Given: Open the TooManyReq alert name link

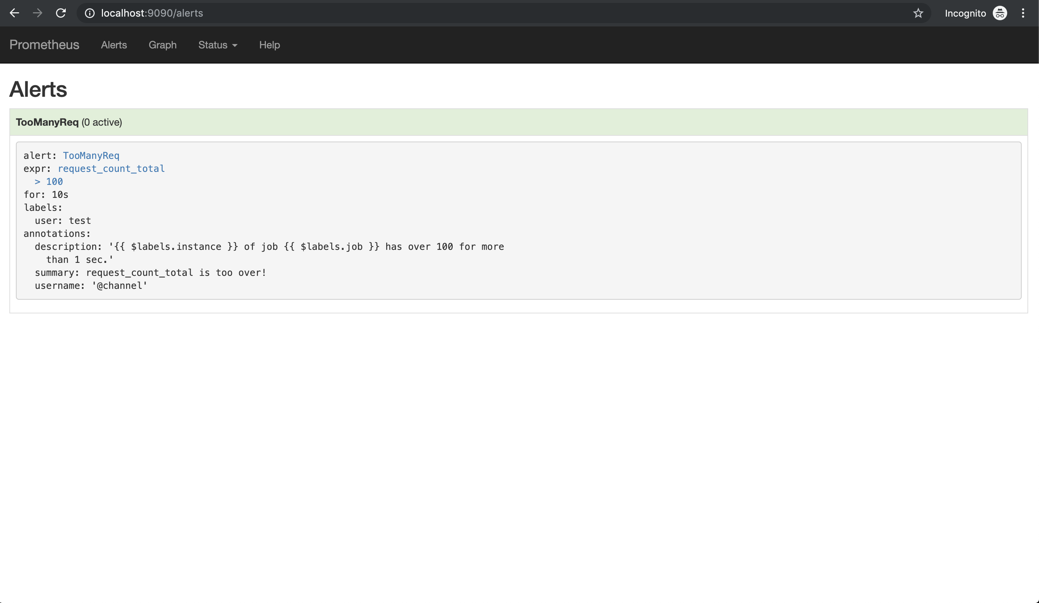Looking at the screenshot, I should [x=91, y=155].
